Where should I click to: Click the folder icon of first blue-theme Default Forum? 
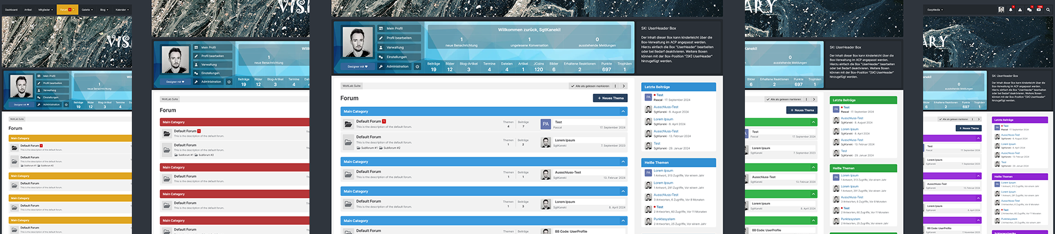tap(348, 124)
